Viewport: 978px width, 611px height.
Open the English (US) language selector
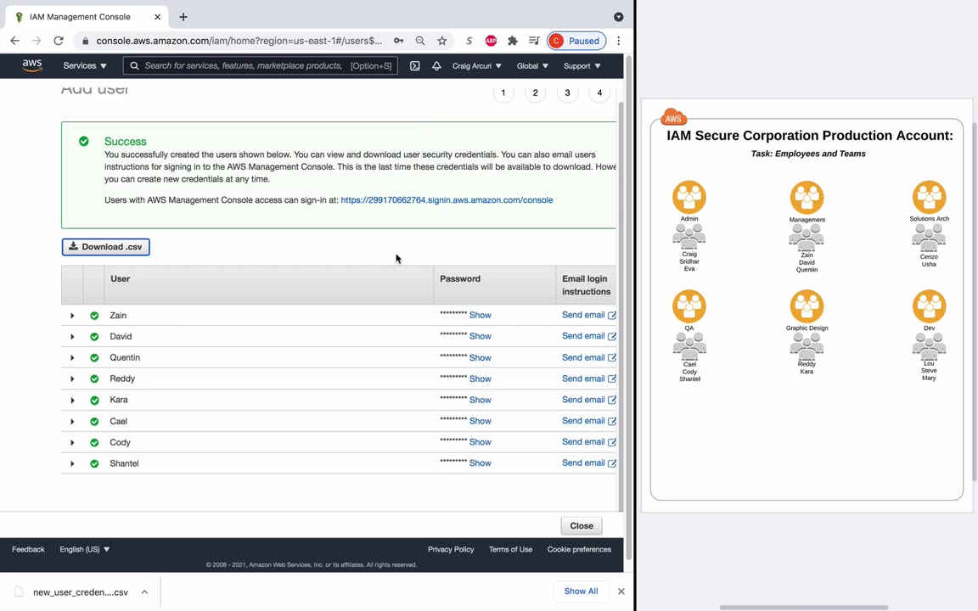pyautogui.click(x=85, y=549)
